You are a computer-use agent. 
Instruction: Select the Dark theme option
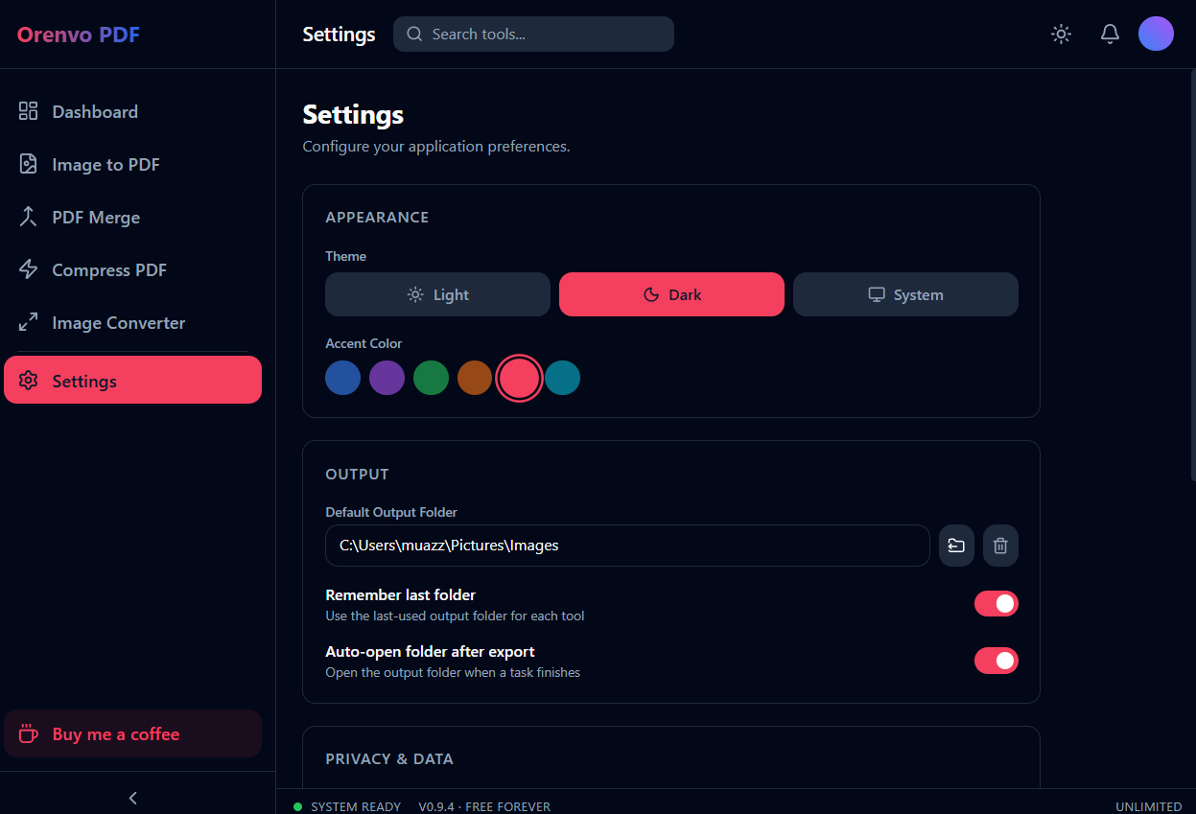click(671, 294)
